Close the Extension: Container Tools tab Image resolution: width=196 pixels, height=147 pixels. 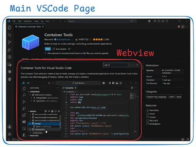[43, 27]
